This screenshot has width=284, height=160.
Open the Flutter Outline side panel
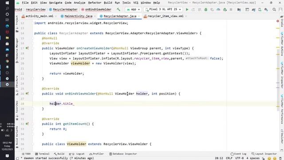click(x=282, y=44)
